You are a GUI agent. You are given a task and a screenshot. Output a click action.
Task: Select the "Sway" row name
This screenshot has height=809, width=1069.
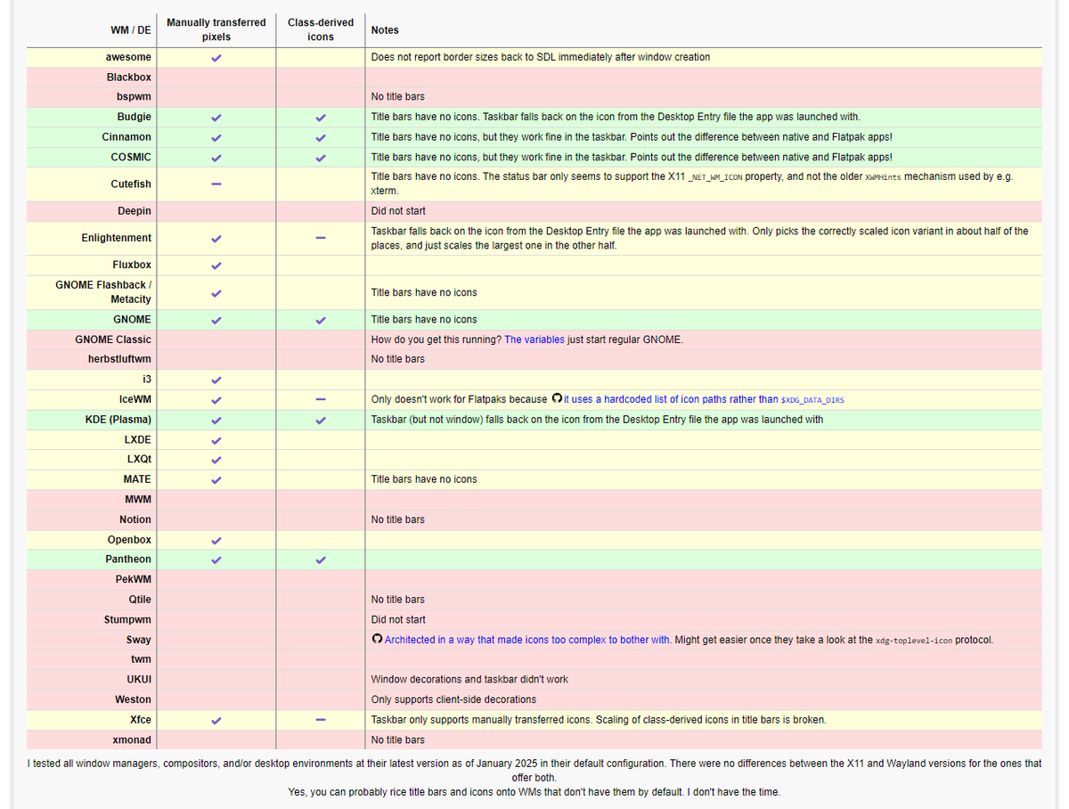click(139, 640)
